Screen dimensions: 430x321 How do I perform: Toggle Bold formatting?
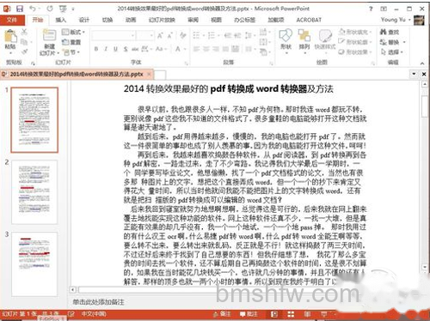96,49
